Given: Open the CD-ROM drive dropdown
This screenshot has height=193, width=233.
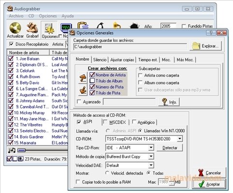Looking at the screenshot, I should [x=180, y=139].
